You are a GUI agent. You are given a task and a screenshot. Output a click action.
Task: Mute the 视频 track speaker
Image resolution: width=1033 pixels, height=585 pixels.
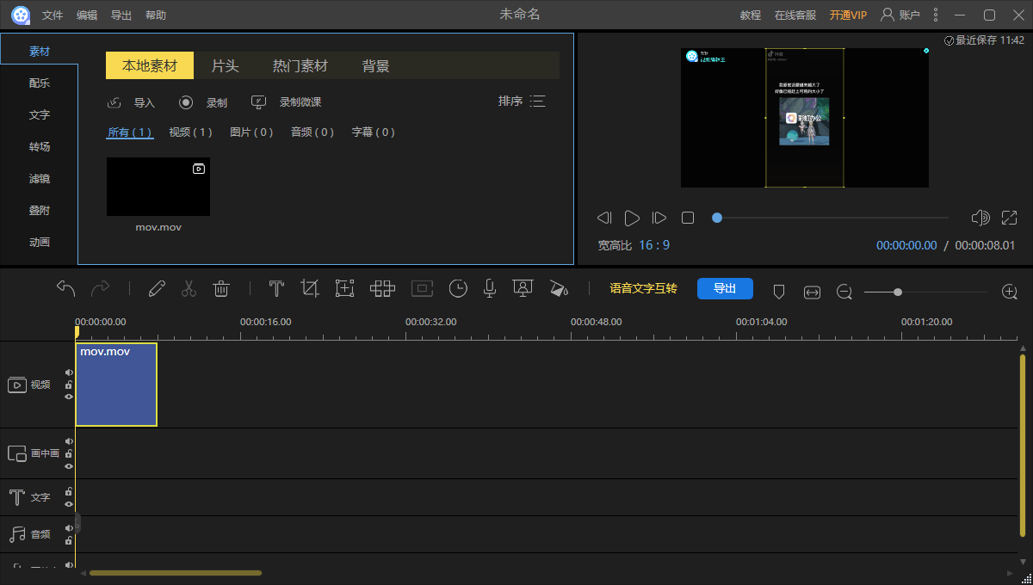[68, 372]
